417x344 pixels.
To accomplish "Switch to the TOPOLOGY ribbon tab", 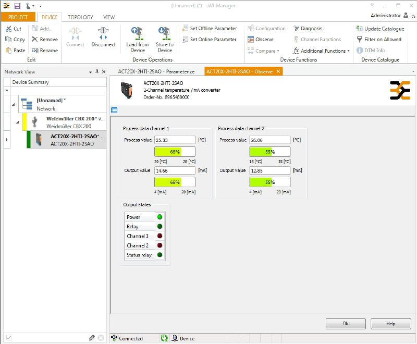I will coord(80,17).
